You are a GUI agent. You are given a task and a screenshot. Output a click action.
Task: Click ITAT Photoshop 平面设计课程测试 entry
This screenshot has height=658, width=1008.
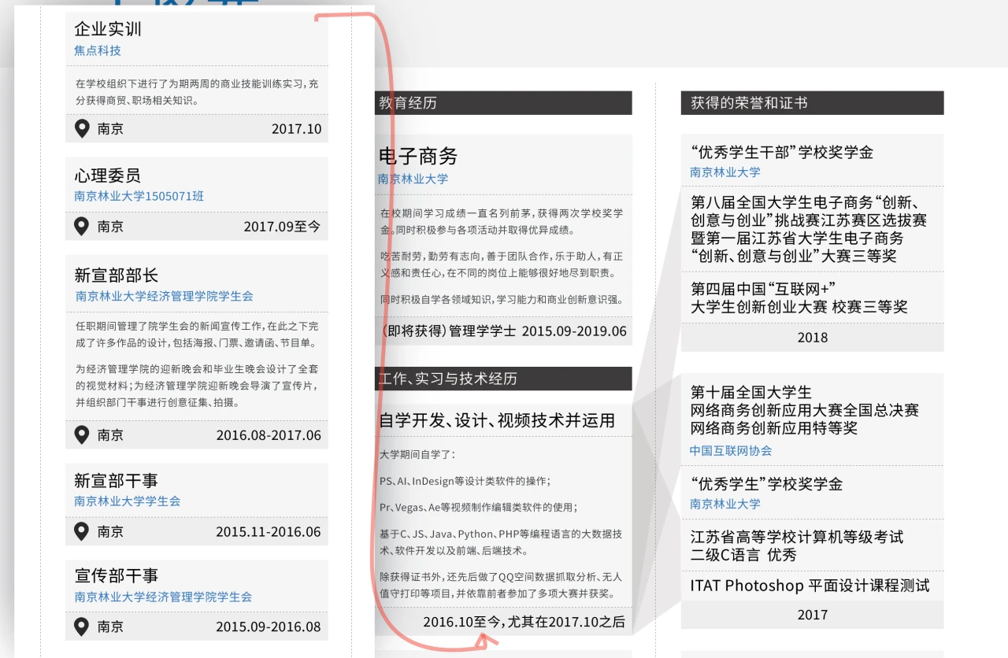click(x=810, y=586)
